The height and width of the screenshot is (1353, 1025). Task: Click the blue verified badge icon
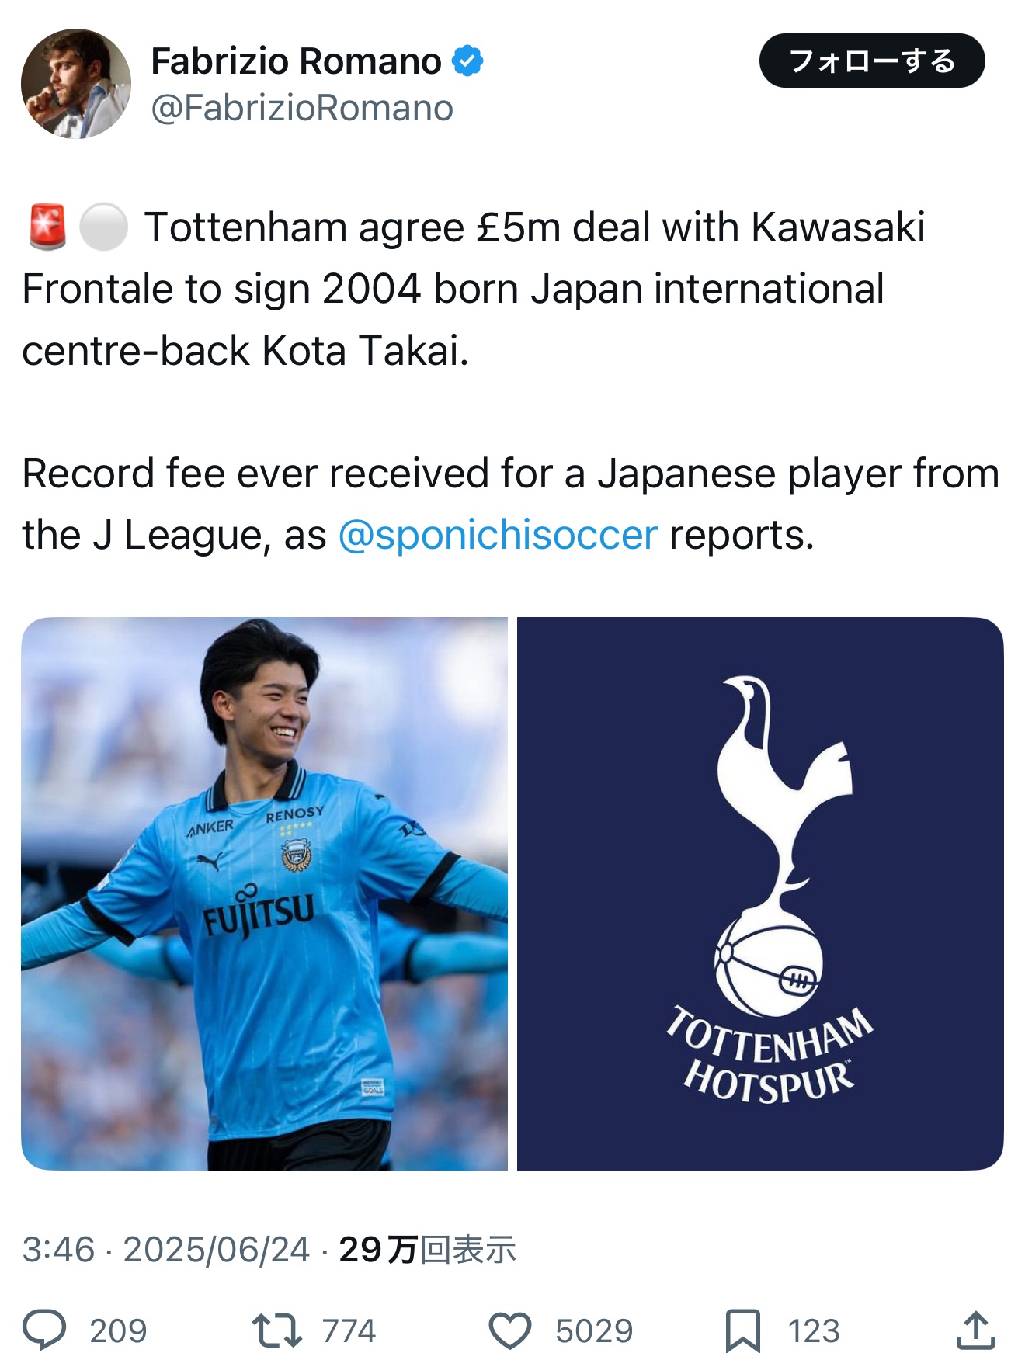(467, 61)
